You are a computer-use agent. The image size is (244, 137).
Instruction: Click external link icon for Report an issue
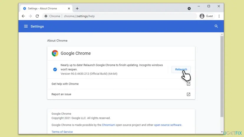click(188, 94)
